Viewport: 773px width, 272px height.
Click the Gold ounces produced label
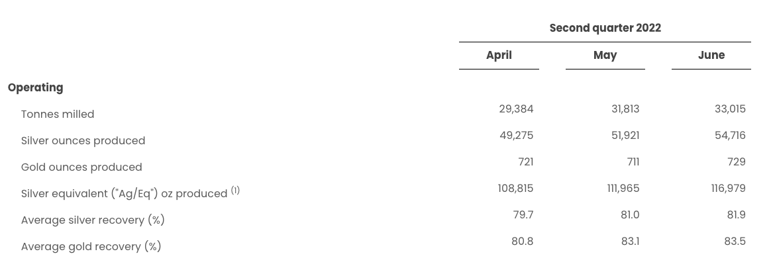click(x=81, y=167)
